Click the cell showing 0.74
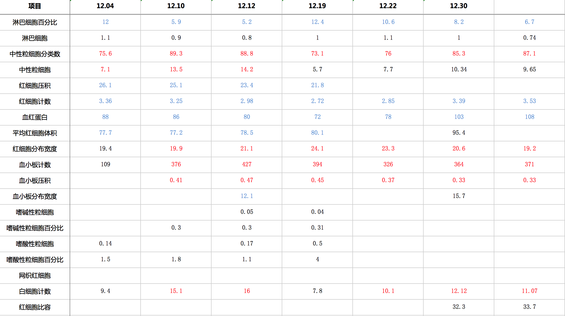Image resolution: width=565 pixels, height=316 pixels. click(x=529, y=38)
